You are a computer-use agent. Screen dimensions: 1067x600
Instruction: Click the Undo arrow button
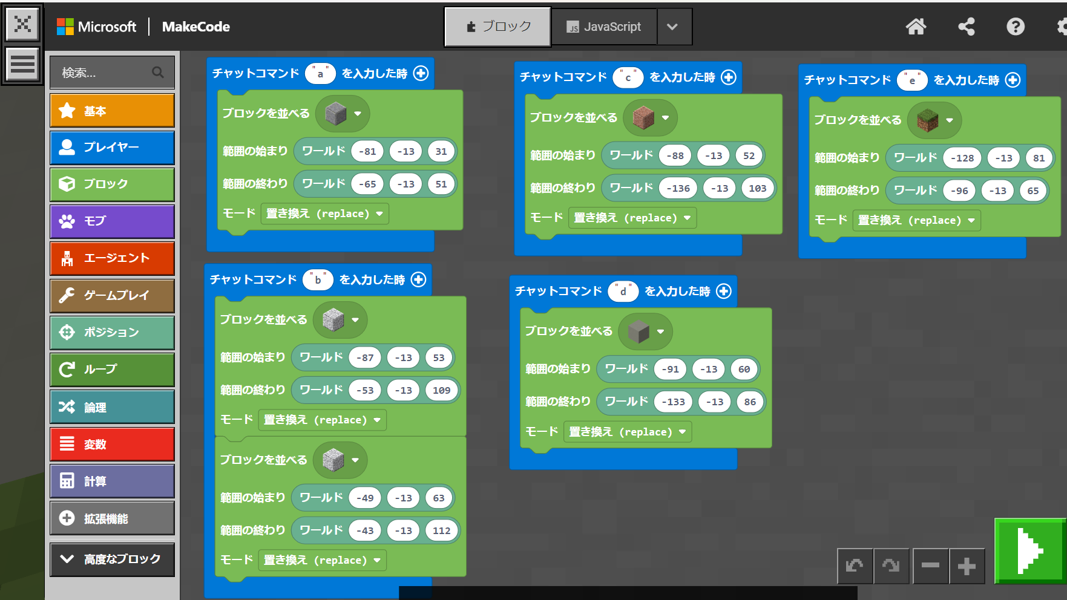855,566
